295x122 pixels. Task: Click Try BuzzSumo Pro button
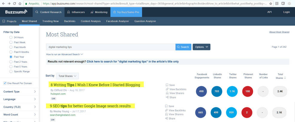click(x=126, y=12)
